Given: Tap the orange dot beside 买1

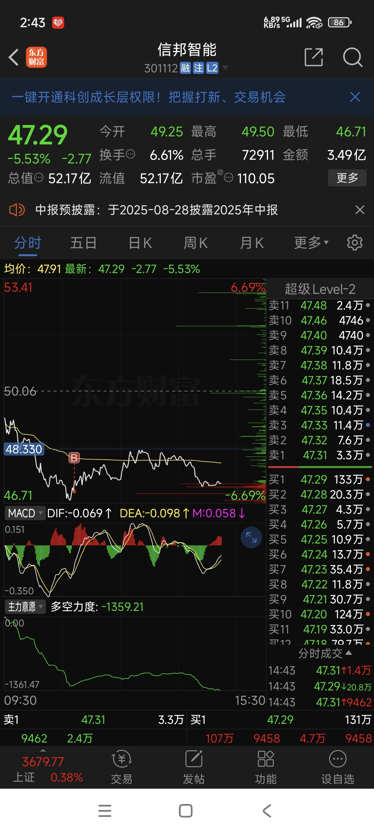Looking at the screenshot, I should tap(368, 480).
